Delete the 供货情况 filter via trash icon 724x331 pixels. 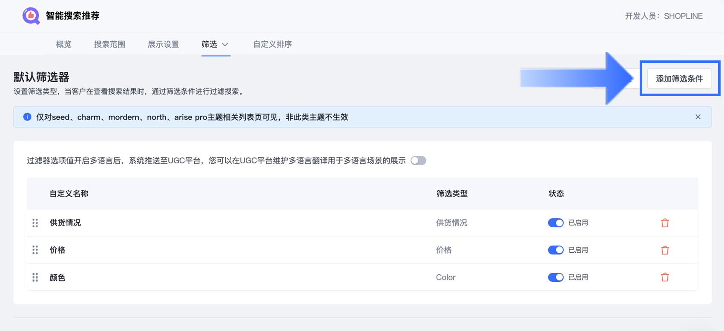point(665,223)
